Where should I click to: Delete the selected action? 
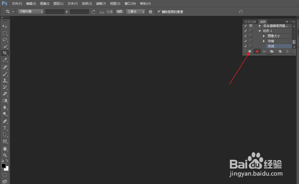(x=287, y=51)
